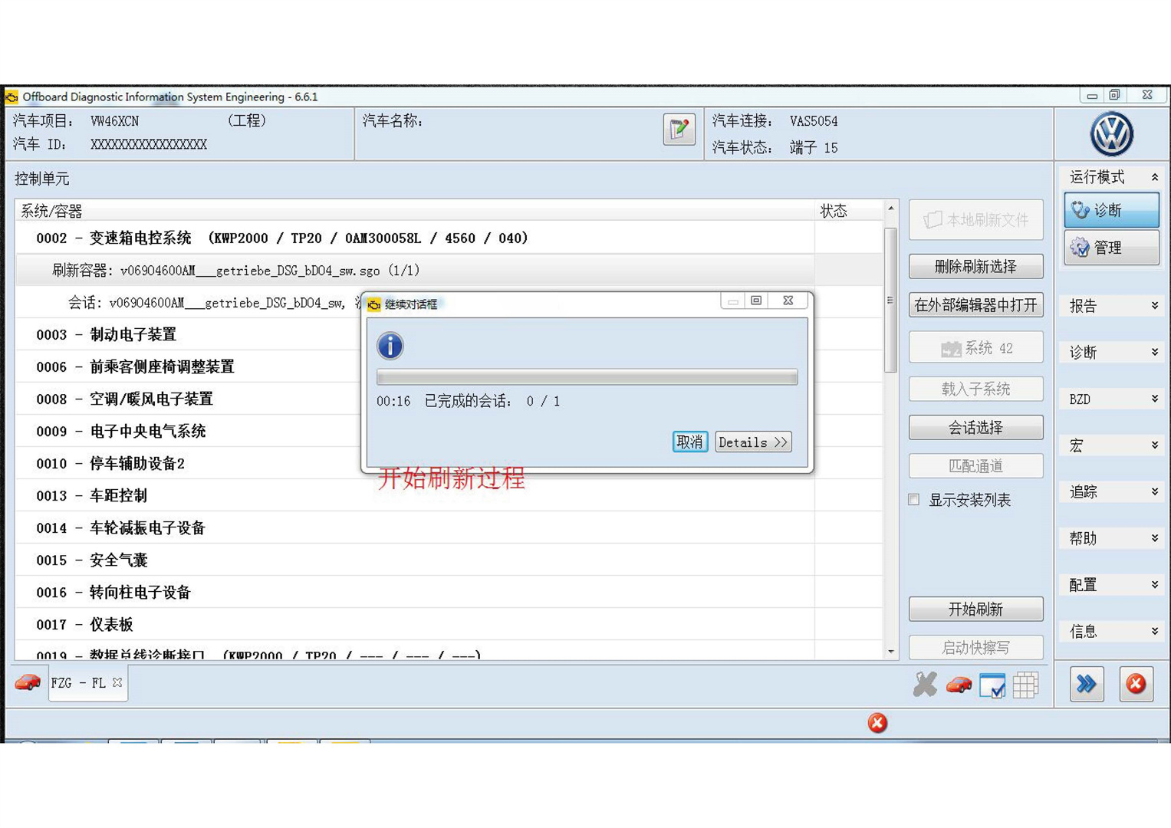Viewport: 1171px width, 828px height.
Task: Click the window with checkmark icon
Action: pos(992,685)
